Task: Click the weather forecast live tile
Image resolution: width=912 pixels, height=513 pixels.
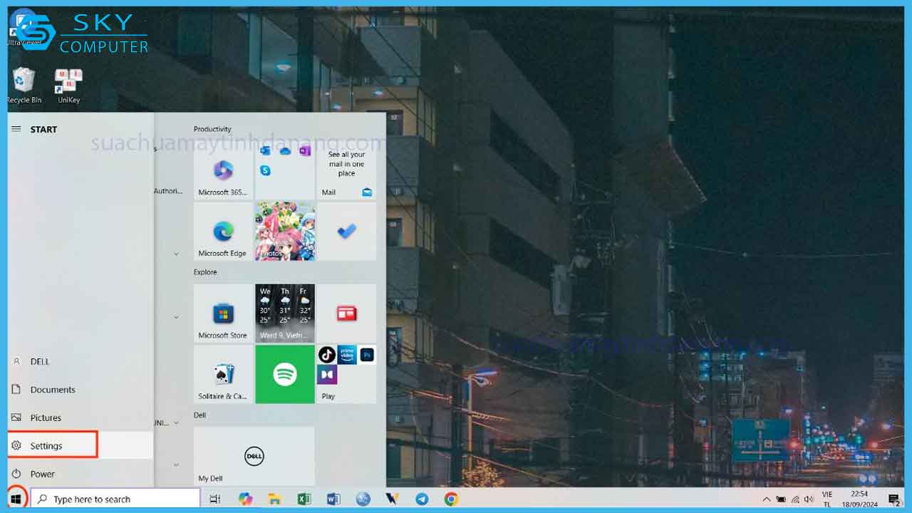Action: tap(285, 313)
